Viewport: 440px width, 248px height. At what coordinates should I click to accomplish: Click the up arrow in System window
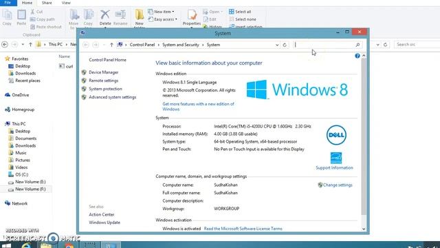pyautogui.click(x=111, y=45)
